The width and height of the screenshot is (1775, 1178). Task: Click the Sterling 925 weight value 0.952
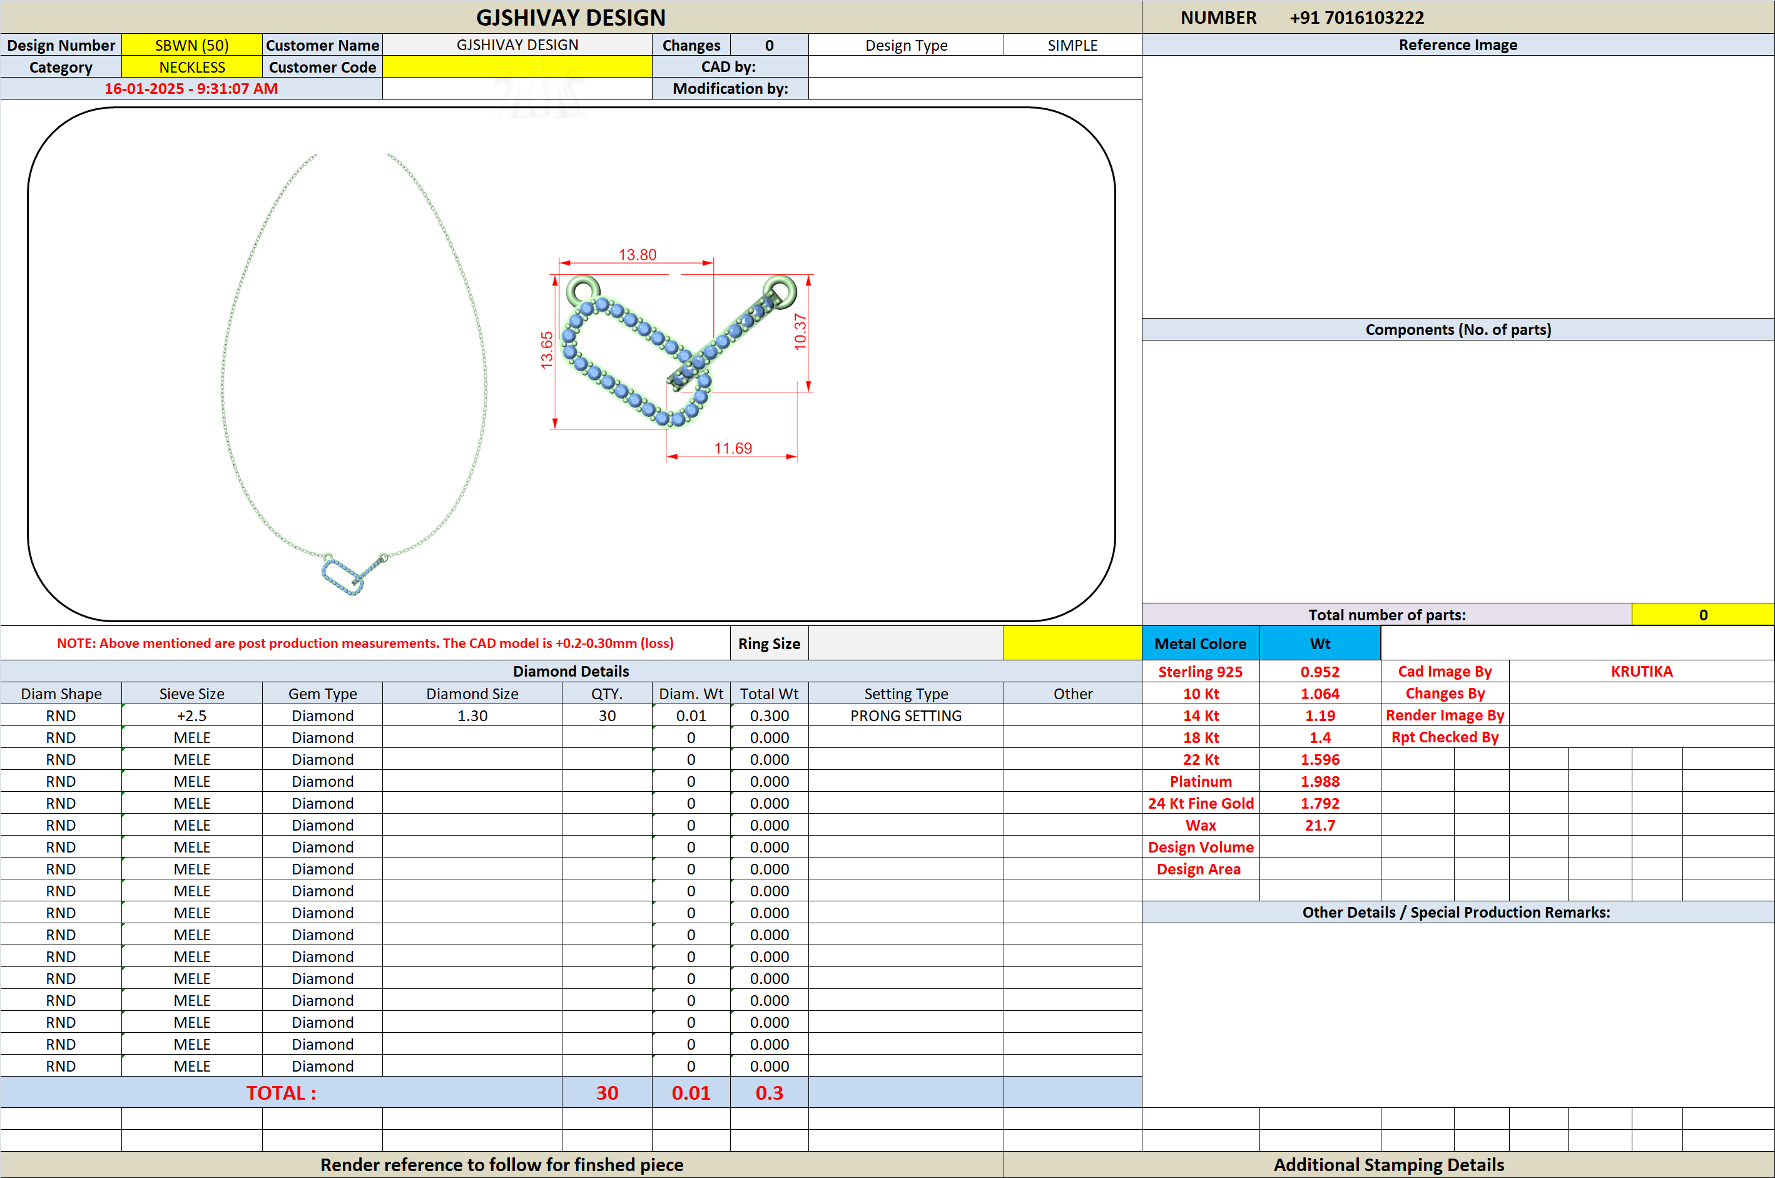pos(1320,672)
